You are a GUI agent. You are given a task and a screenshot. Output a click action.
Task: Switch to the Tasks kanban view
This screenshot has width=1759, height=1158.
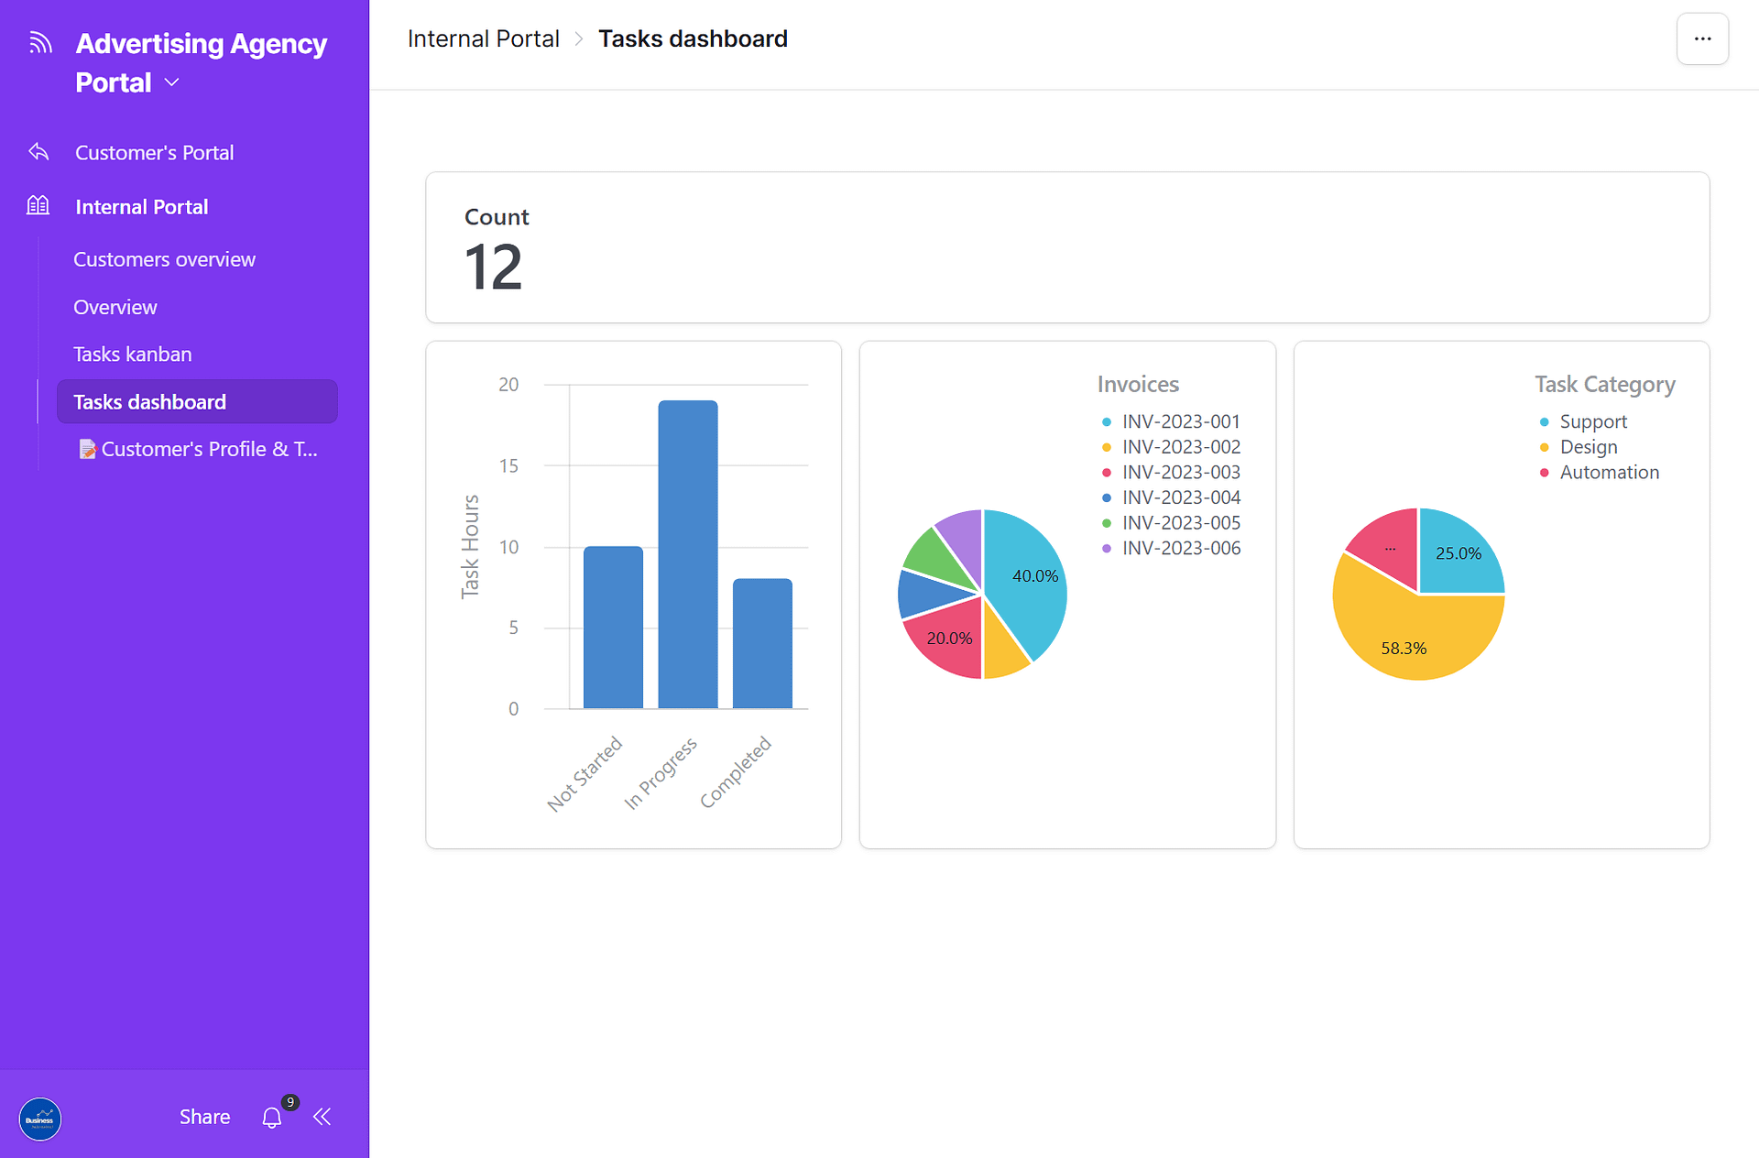coord(132,354)
